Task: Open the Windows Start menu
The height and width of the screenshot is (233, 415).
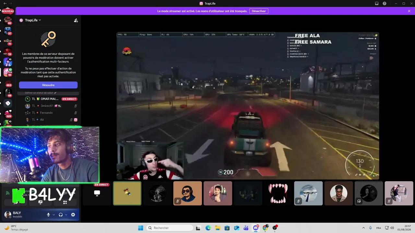Action: tap(141, 228)
